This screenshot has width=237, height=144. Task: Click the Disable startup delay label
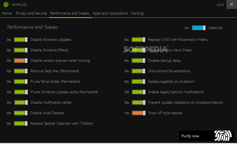coord(165,61)
